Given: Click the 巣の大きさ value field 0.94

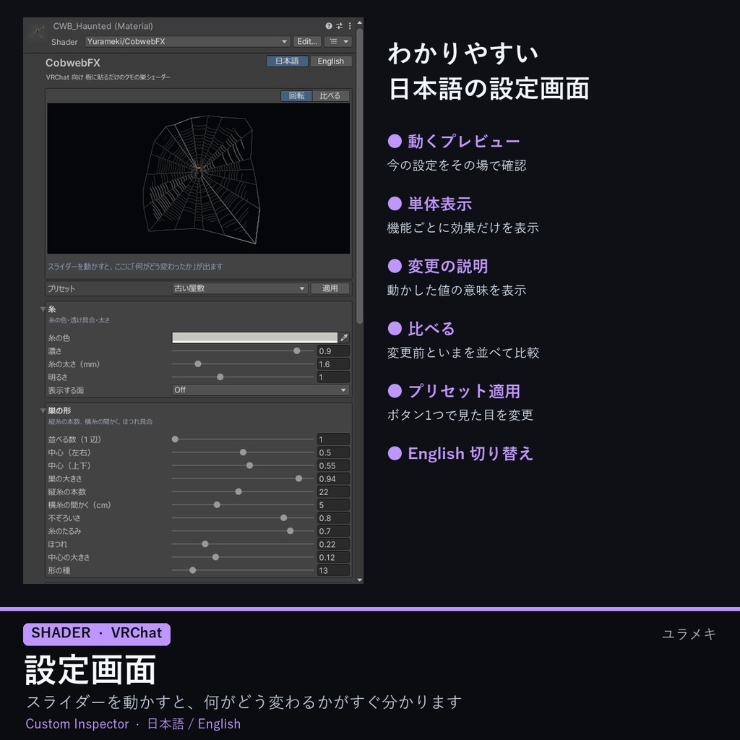Looking at the screenshot, I should point(333,478).
